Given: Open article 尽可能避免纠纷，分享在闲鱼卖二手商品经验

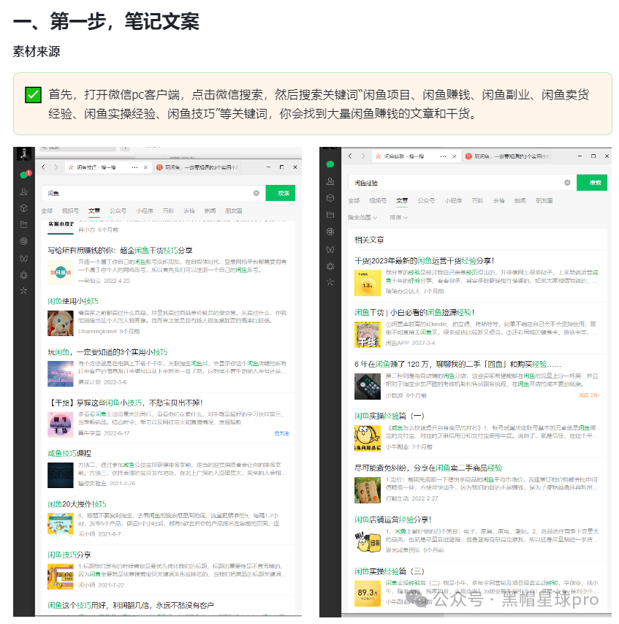Looking at the screenshot, I should click(x=428, y=468).
